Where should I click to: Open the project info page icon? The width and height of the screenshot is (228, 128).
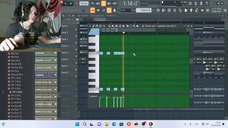[x=186, y=10]
